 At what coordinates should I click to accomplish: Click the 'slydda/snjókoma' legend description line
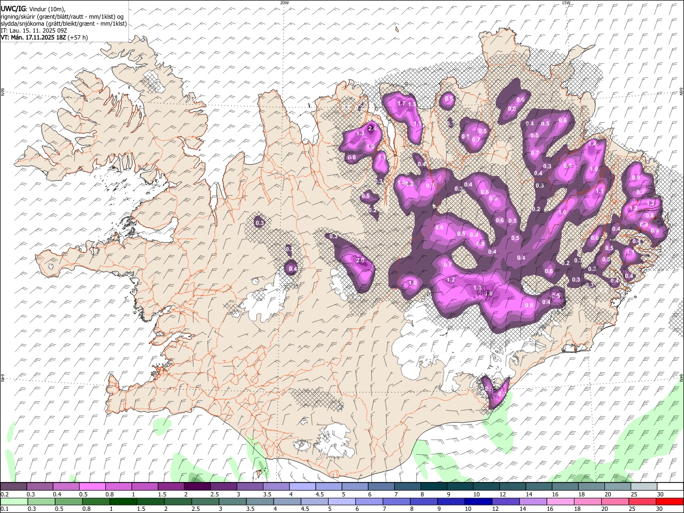click(x=64, y=24)
